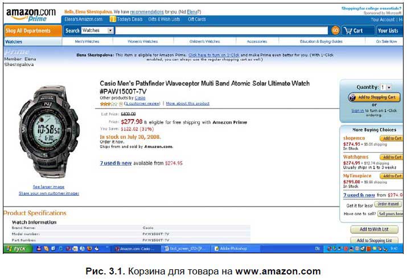Click the amazon.com Prime logo

pos(31,15)
